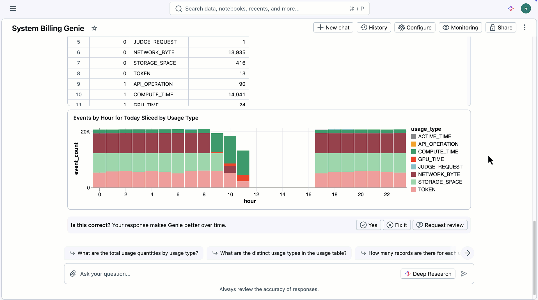This screenshot has height=300, width=538.
Task: Click the COMPUTE_TIME legend color swatch
Action: click(x=414, y=152)
